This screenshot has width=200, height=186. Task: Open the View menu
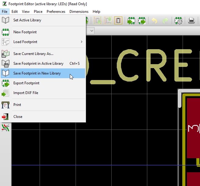tap(26, 12)
